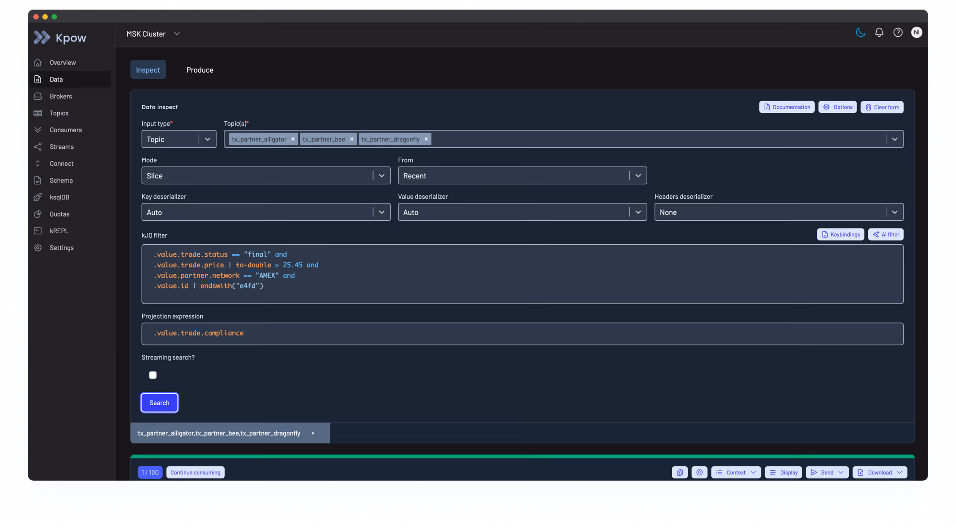Open the notifications bell

[x=879, y=33]
